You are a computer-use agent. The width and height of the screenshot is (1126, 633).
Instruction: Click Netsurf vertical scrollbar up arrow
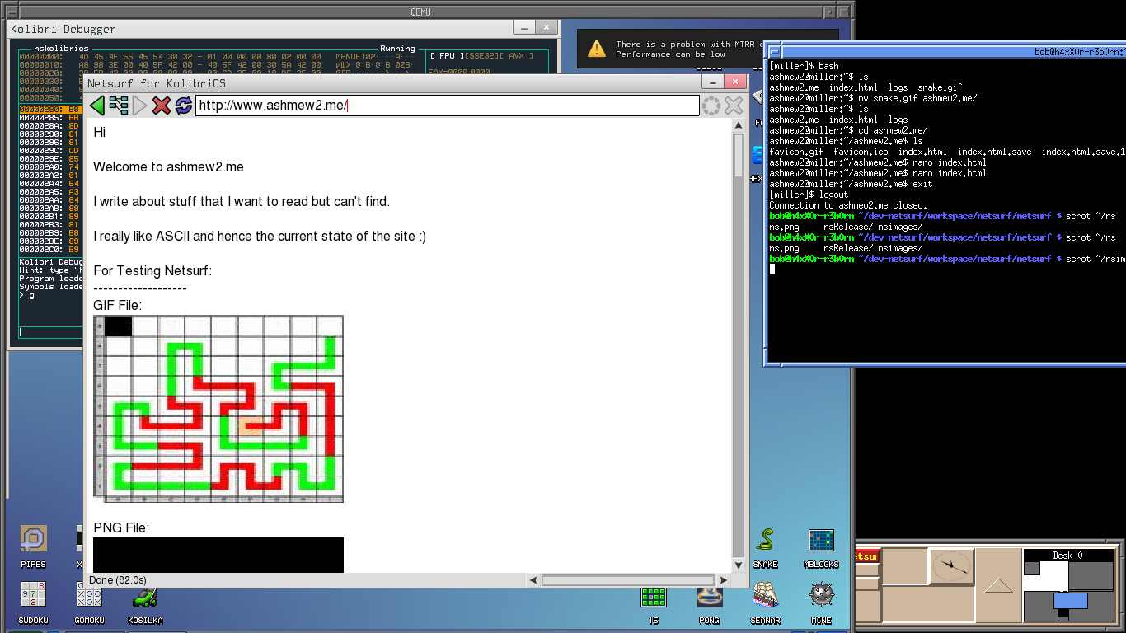[739, 124]
